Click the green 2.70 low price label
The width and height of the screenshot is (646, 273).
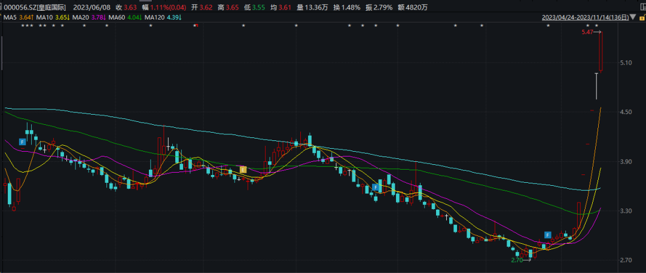(517, 260)
